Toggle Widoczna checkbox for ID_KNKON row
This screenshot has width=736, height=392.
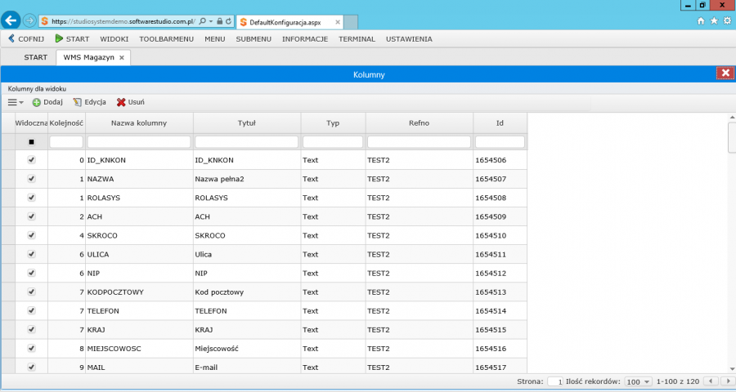pos(31,160)
